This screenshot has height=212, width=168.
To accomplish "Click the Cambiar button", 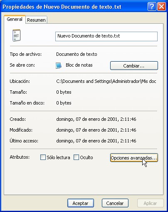I will click(x=134, y=65).
